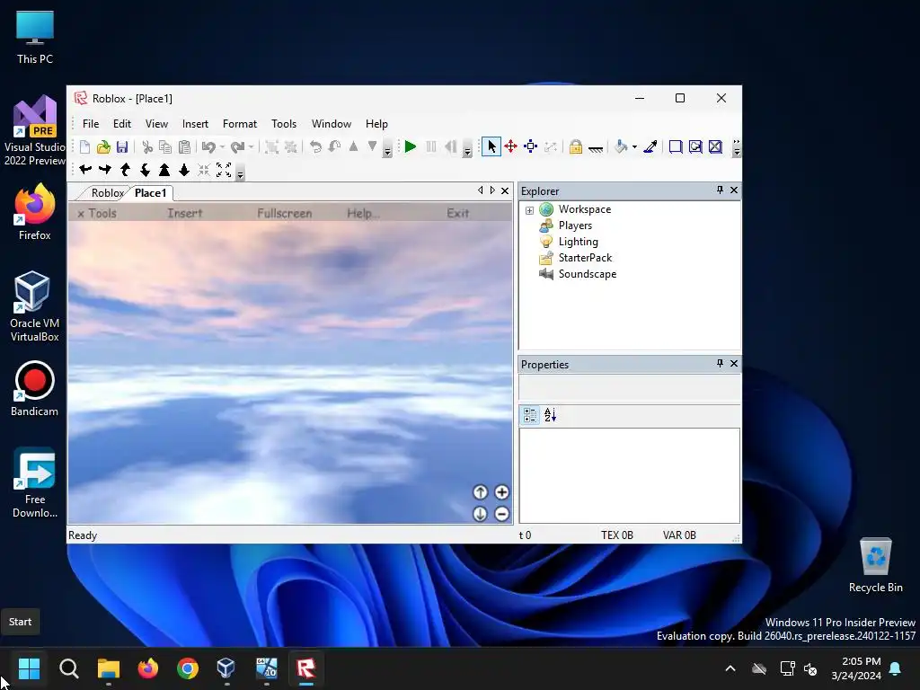Save the place with floppy disk icon

coord(122,146)
